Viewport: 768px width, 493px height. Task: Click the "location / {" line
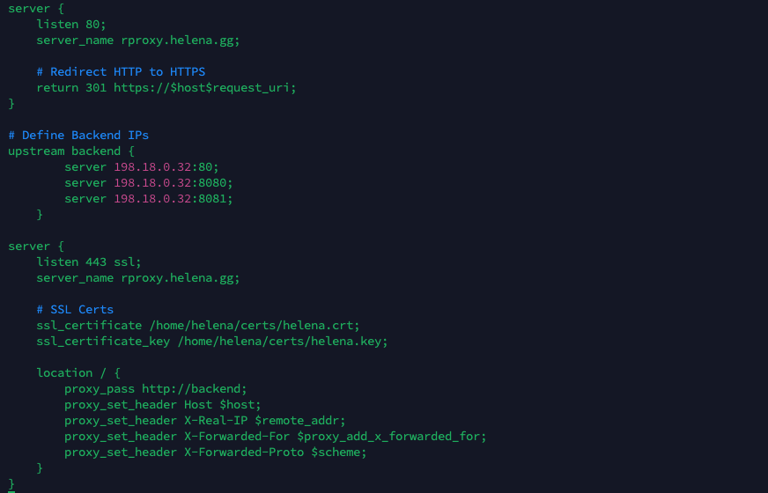pos(78,372)
